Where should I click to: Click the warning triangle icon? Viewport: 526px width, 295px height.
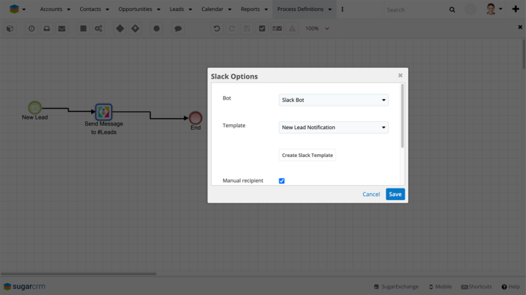pyautogui.click(x=292, y=29)
